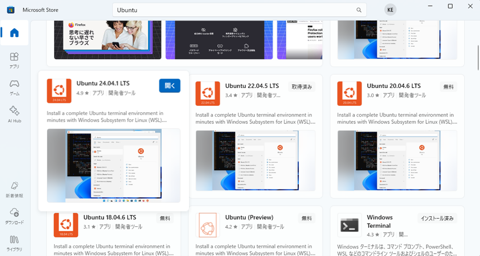Open the Ubuntu 24.04.1 LTS title
Image resolution: width=480 pixels, height=256 pixels.
103,83
